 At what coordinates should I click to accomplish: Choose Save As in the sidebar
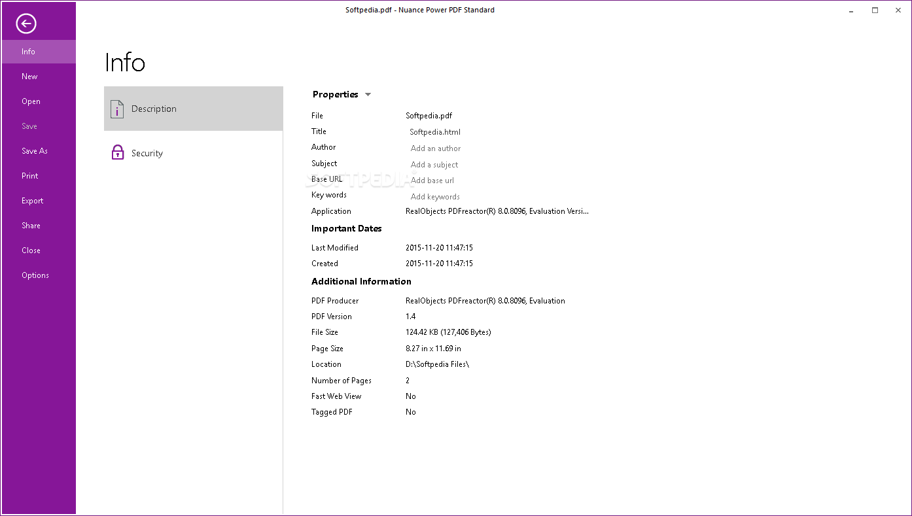38,151
